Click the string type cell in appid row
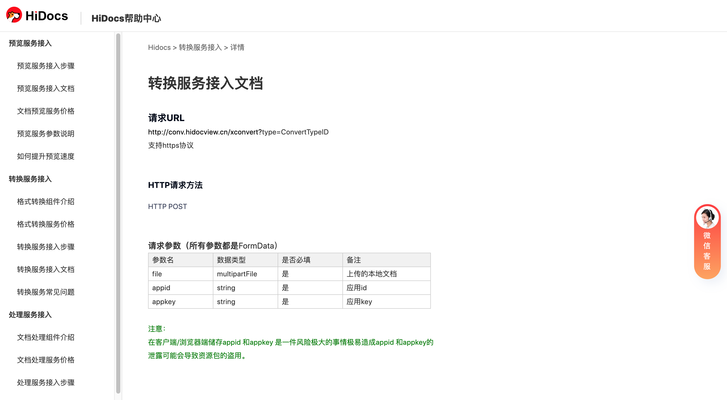Viewport: 727px width, 400px height. (x=245, y=288)
